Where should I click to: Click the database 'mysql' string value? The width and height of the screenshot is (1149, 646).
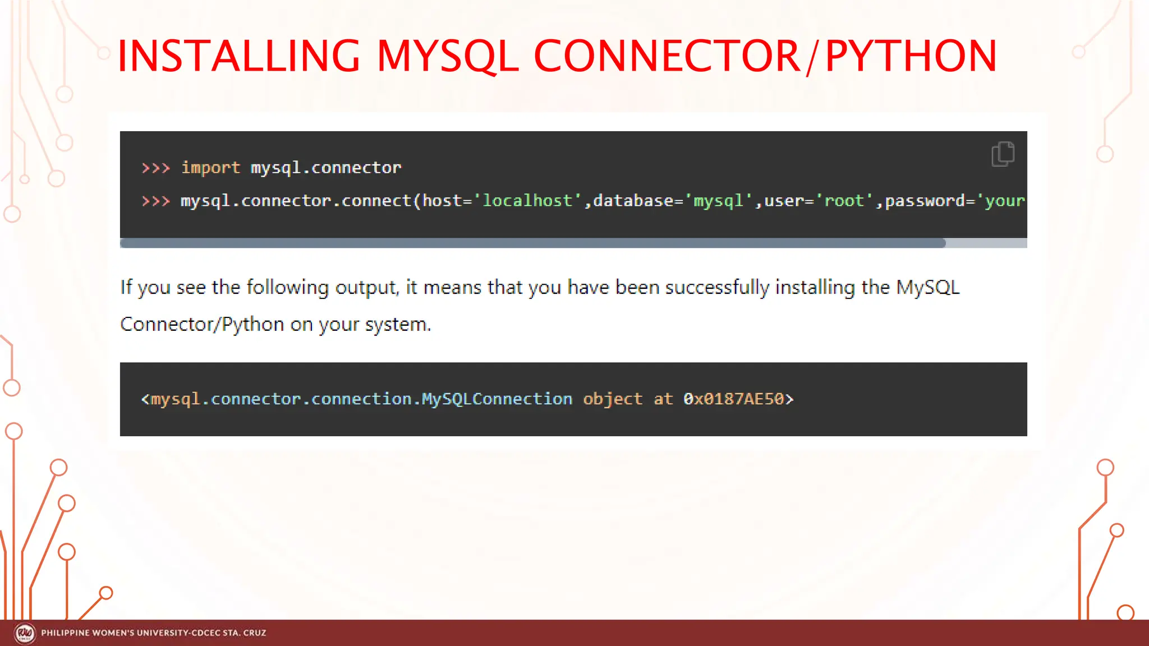[718, 201]
